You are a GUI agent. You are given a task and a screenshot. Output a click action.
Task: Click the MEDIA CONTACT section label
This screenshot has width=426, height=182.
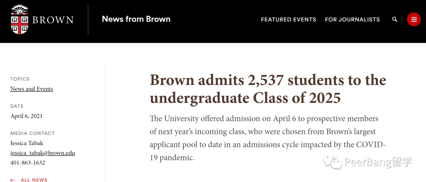(32, 133)
